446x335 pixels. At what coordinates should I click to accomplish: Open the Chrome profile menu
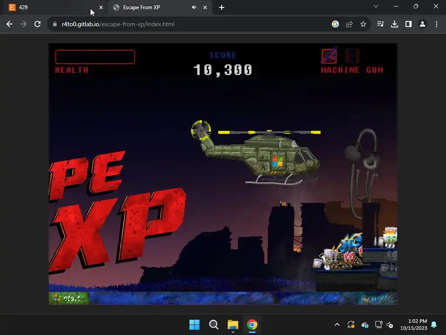(x=422, y=24)
